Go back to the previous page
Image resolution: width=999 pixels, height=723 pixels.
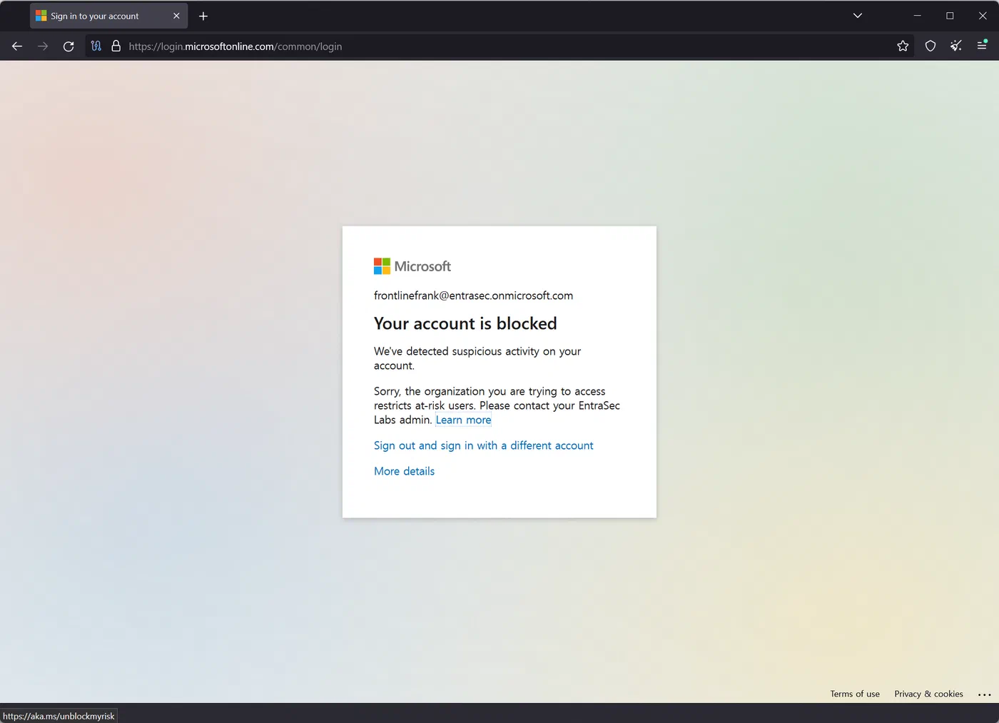(17, 46)
